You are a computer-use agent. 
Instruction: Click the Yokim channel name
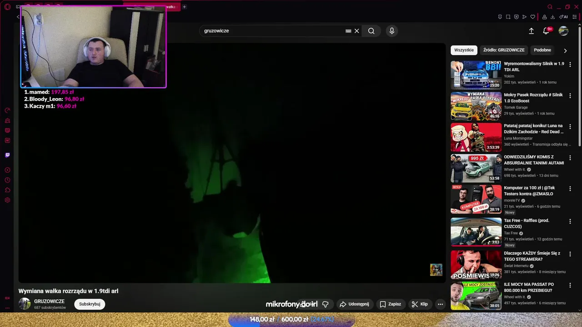509,76
